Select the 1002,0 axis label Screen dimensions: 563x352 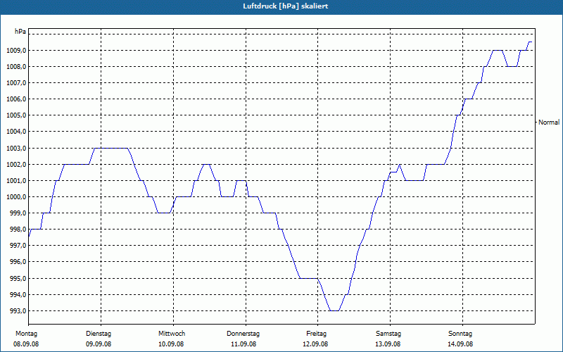tap(16, 164)
